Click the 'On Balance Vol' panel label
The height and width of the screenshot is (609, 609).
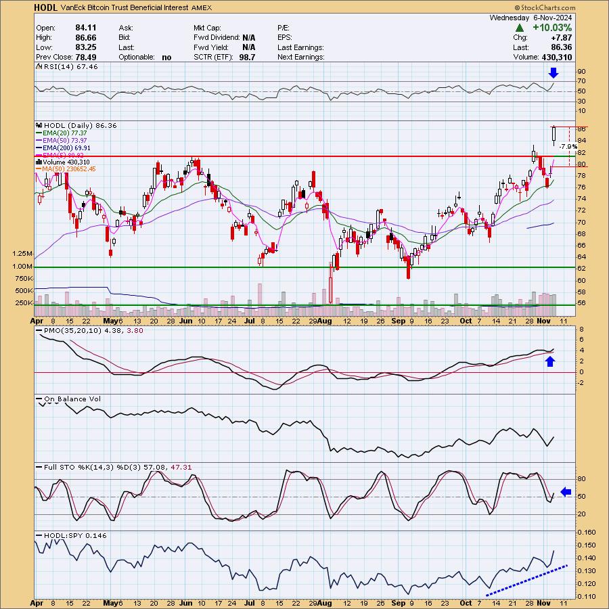click(72, 399)
